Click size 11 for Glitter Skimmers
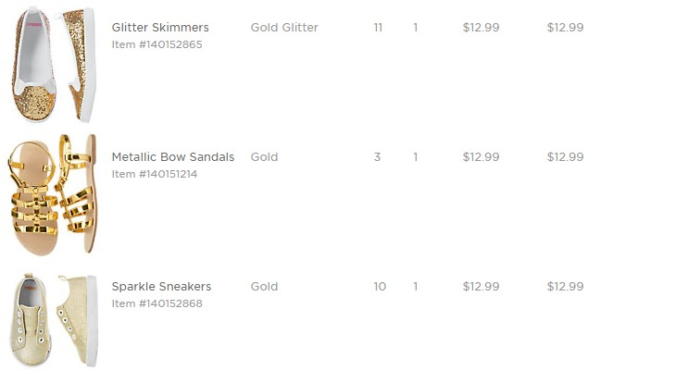Screen dimensions: 688x383 click(378, 28)
